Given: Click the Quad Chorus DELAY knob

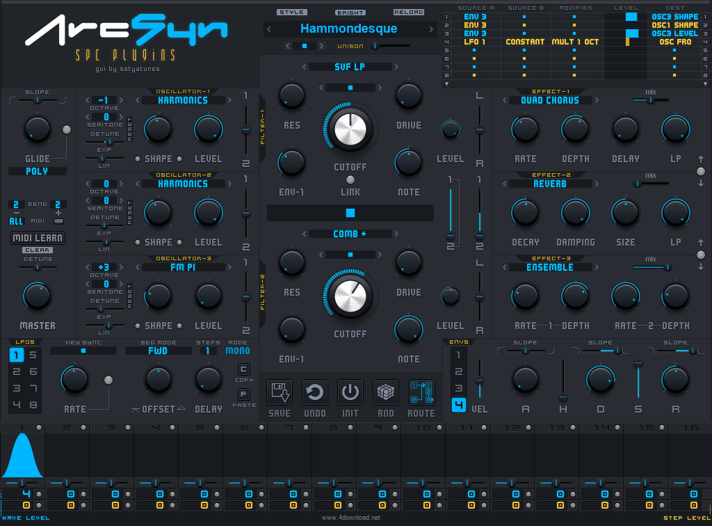Looking at the screenshot, I should [625, 129].
